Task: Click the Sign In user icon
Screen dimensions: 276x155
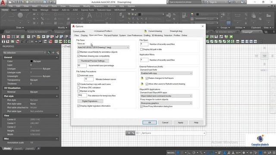Action: (208, 2)
